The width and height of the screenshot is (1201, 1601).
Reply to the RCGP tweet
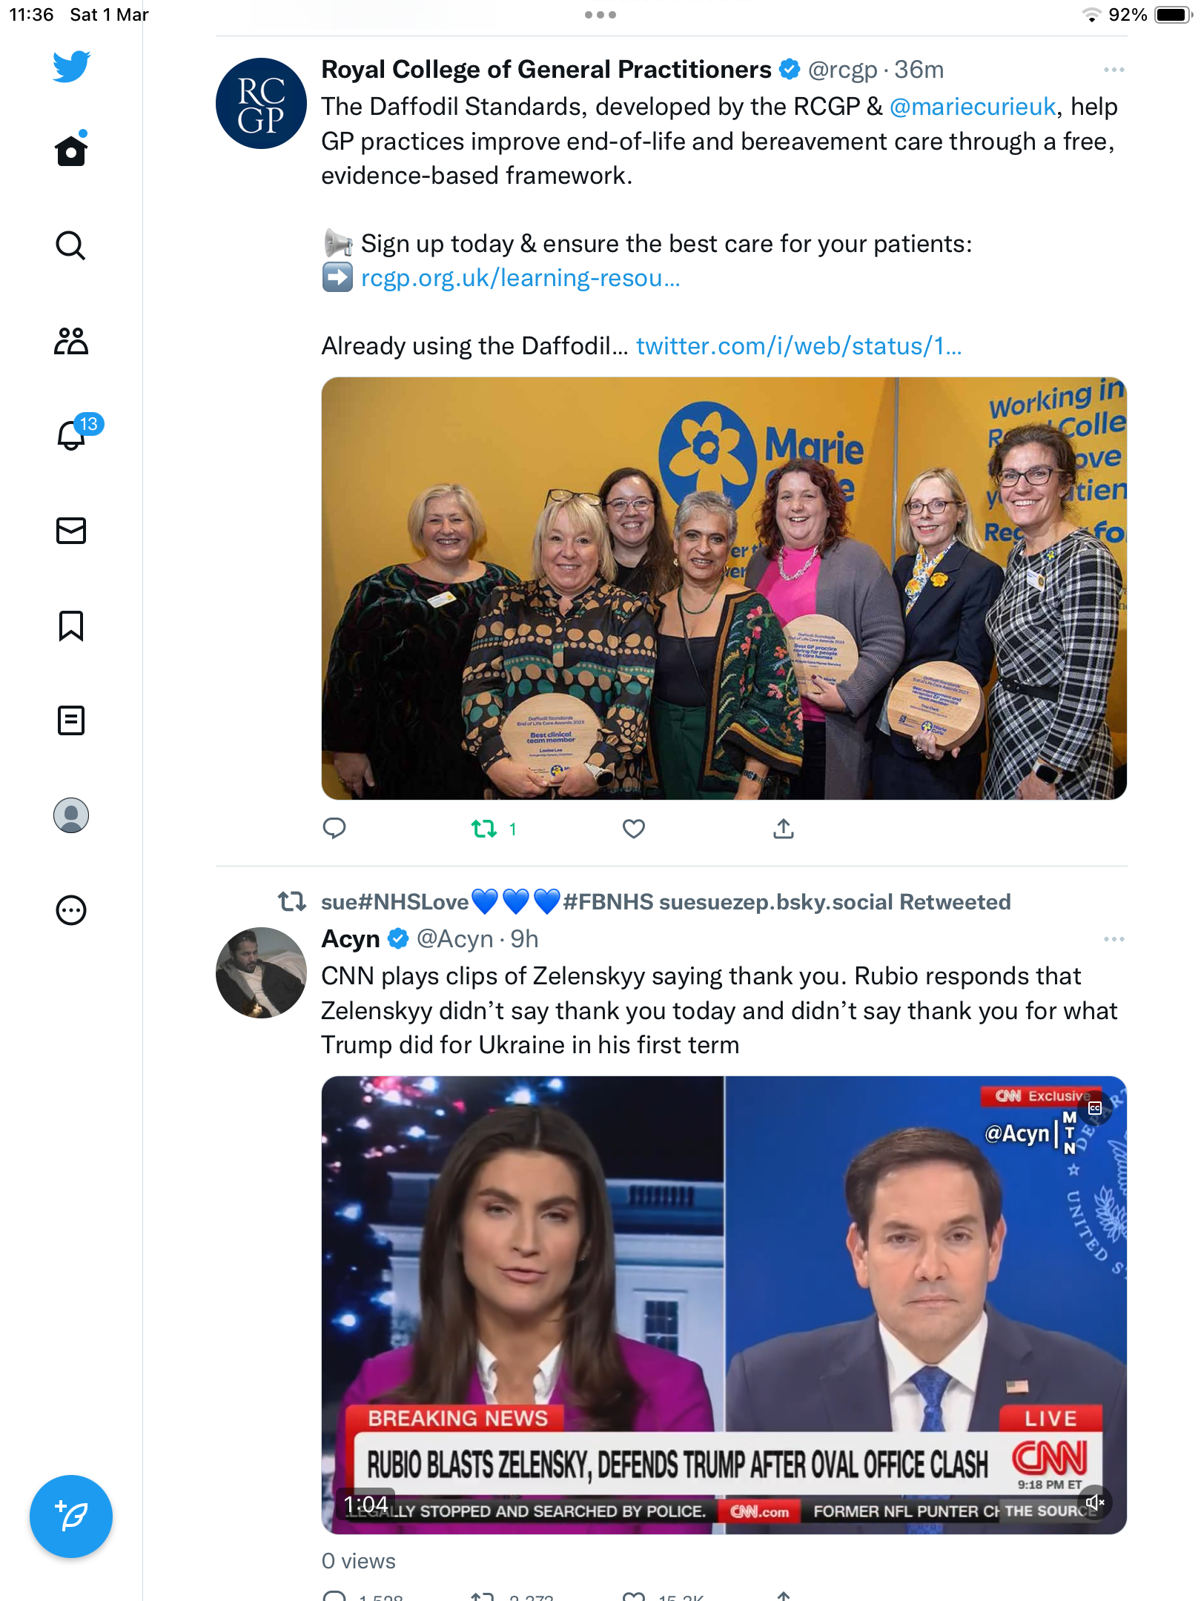pos(334,829)
